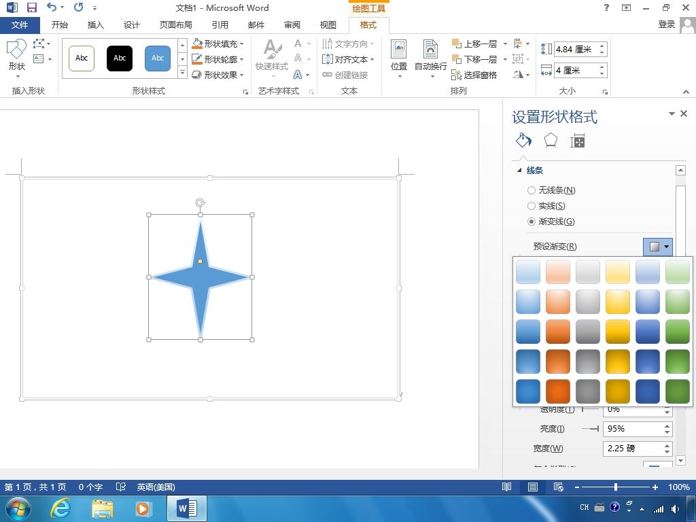Open Quick Styles (快速样式) WordArt
This screenshot has height=522, width=696.
pyautogui.click(x=272, y=58)
